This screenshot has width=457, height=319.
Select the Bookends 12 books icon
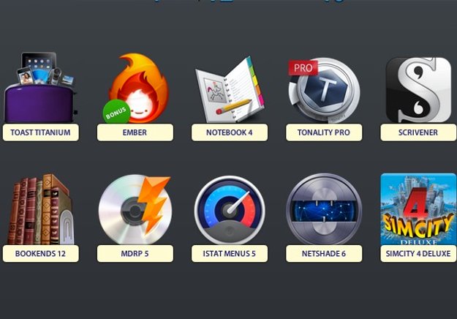tap(40, 209)
